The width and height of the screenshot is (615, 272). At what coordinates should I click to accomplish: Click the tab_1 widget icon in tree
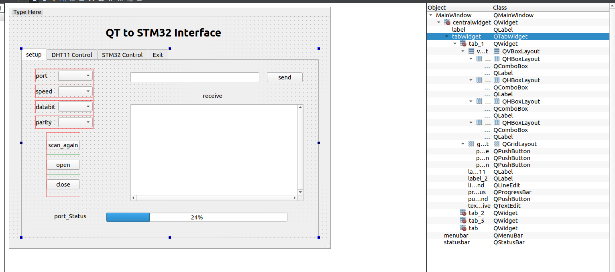463,43
